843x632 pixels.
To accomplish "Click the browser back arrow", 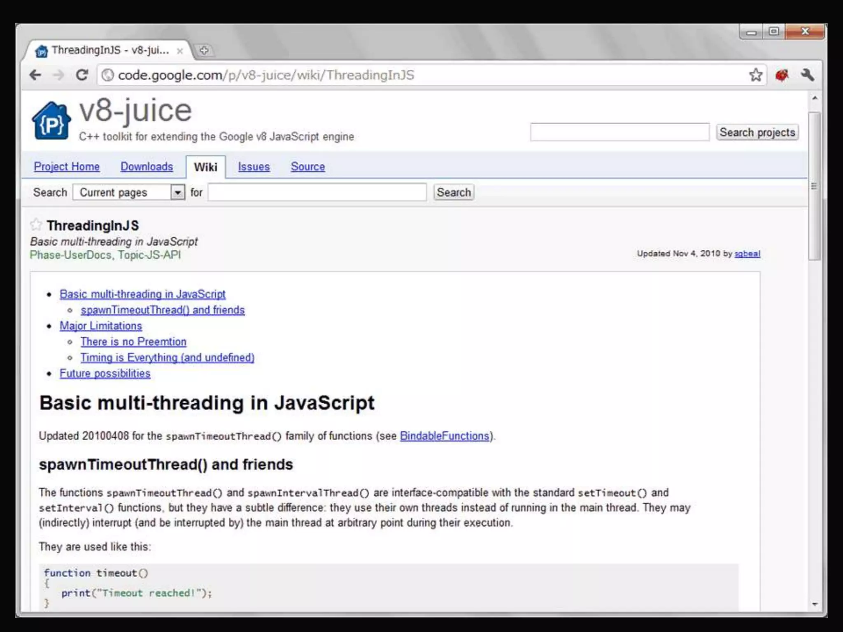I will pos(36,75).
